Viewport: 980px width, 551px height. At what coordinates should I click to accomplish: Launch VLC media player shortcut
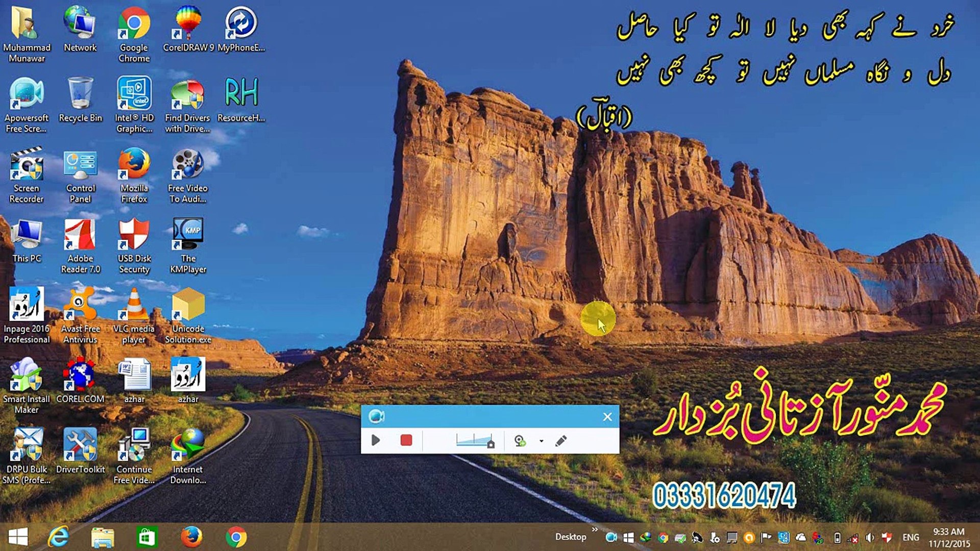(134, 315)
